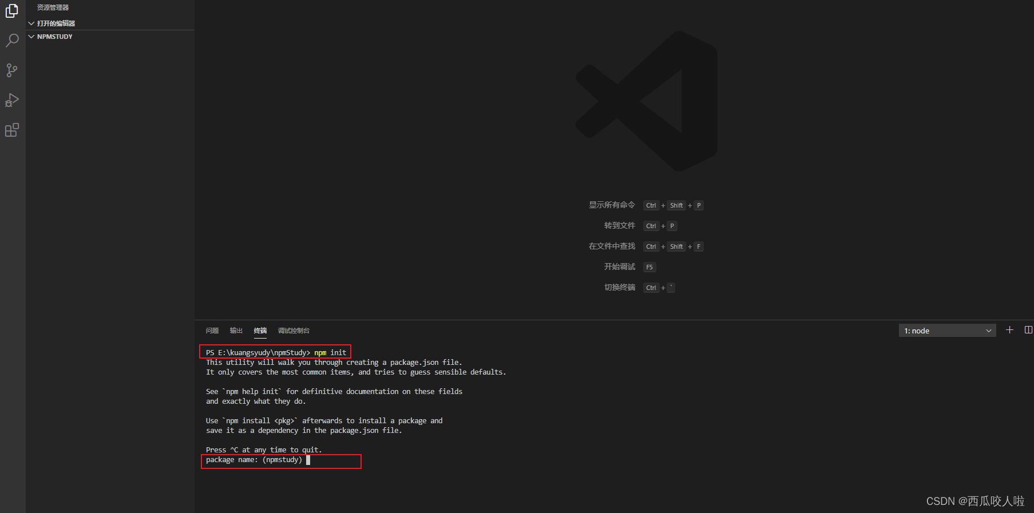Open the Search view icon
Image resolution: width=1034 pixels, height=513 pixels.
click(x=12, y=41)
